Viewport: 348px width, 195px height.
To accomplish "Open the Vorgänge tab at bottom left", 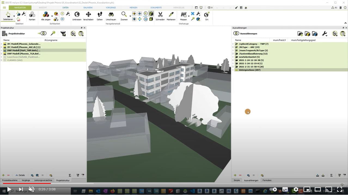I will (x=26, y=180).
